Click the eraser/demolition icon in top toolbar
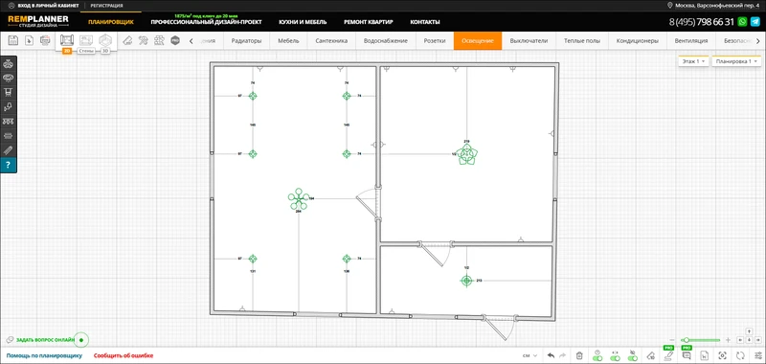The height and width of the screenshot is (364, 766). 127,40
